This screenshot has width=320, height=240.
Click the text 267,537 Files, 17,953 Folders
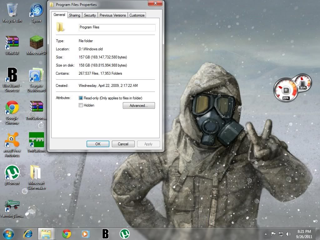pyautogui.click(x=100, y=73)
